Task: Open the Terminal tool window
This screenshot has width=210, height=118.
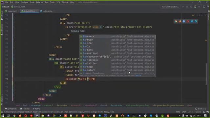Action: tap(25, 109)
